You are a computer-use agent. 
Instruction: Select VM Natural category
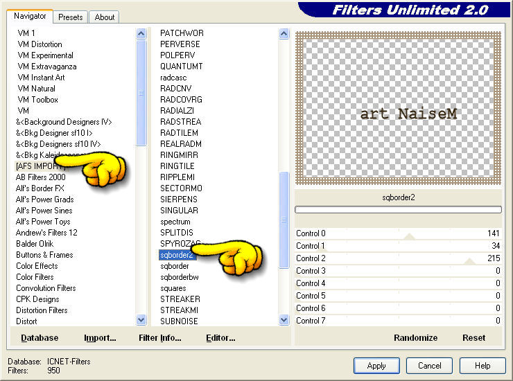point(36,89)
